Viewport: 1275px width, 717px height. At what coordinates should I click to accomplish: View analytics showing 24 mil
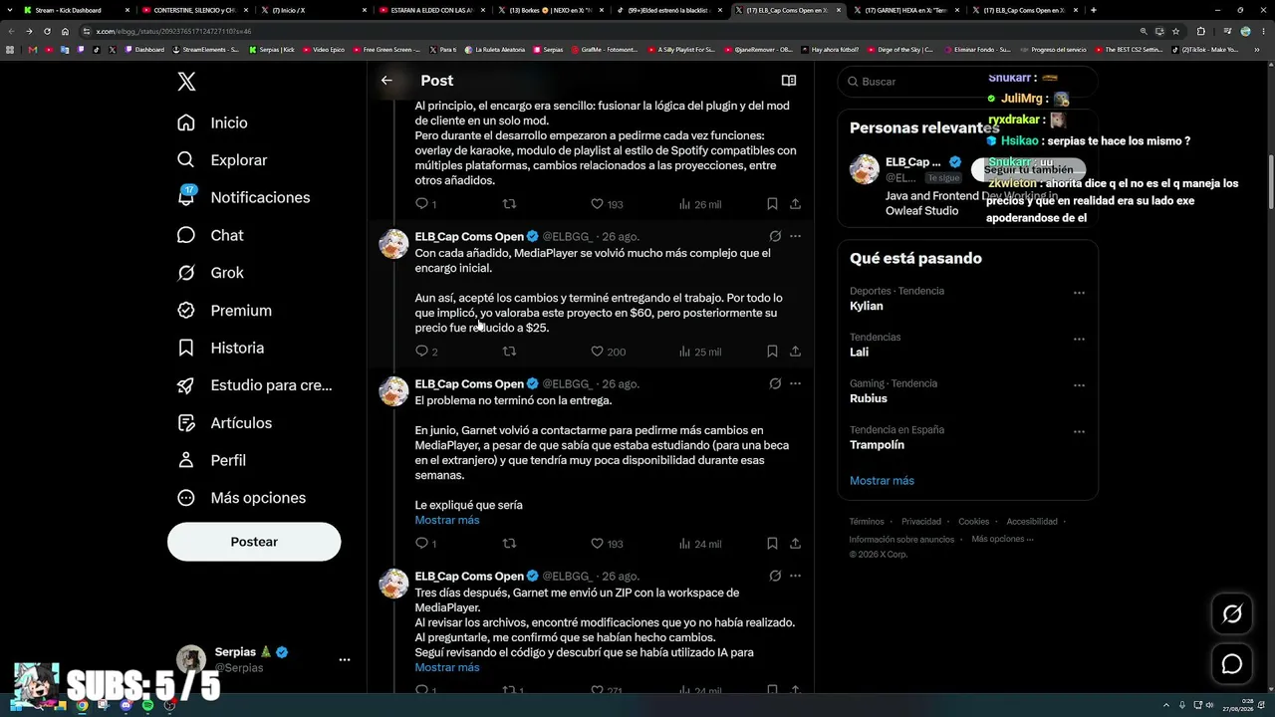coord(700,544)
